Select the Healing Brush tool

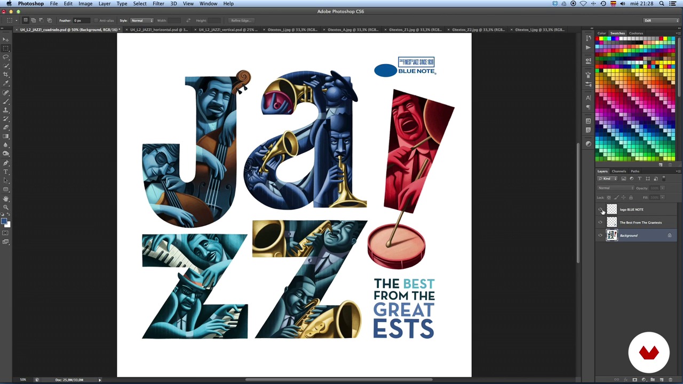pos(6,92)
